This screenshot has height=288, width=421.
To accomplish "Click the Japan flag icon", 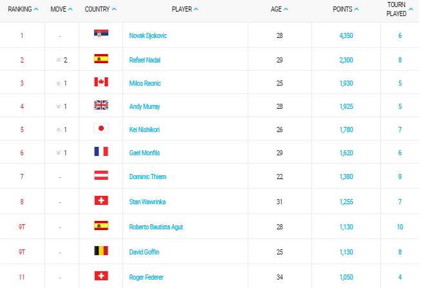I will pyautogui.click(x=101, y=128).
